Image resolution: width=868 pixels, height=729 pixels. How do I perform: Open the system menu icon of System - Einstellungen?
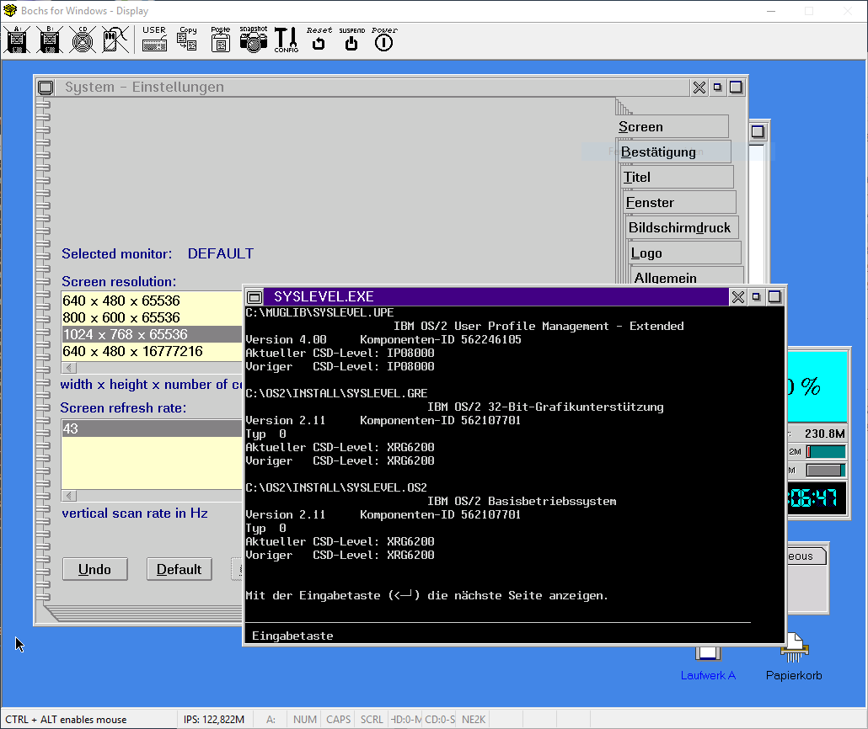pyautogui.click(x=46, y=88)
